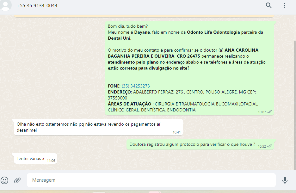This screenshot has width=296, height=193.
Task: Start voice recording with microphone icon
Action: (285, 180)
